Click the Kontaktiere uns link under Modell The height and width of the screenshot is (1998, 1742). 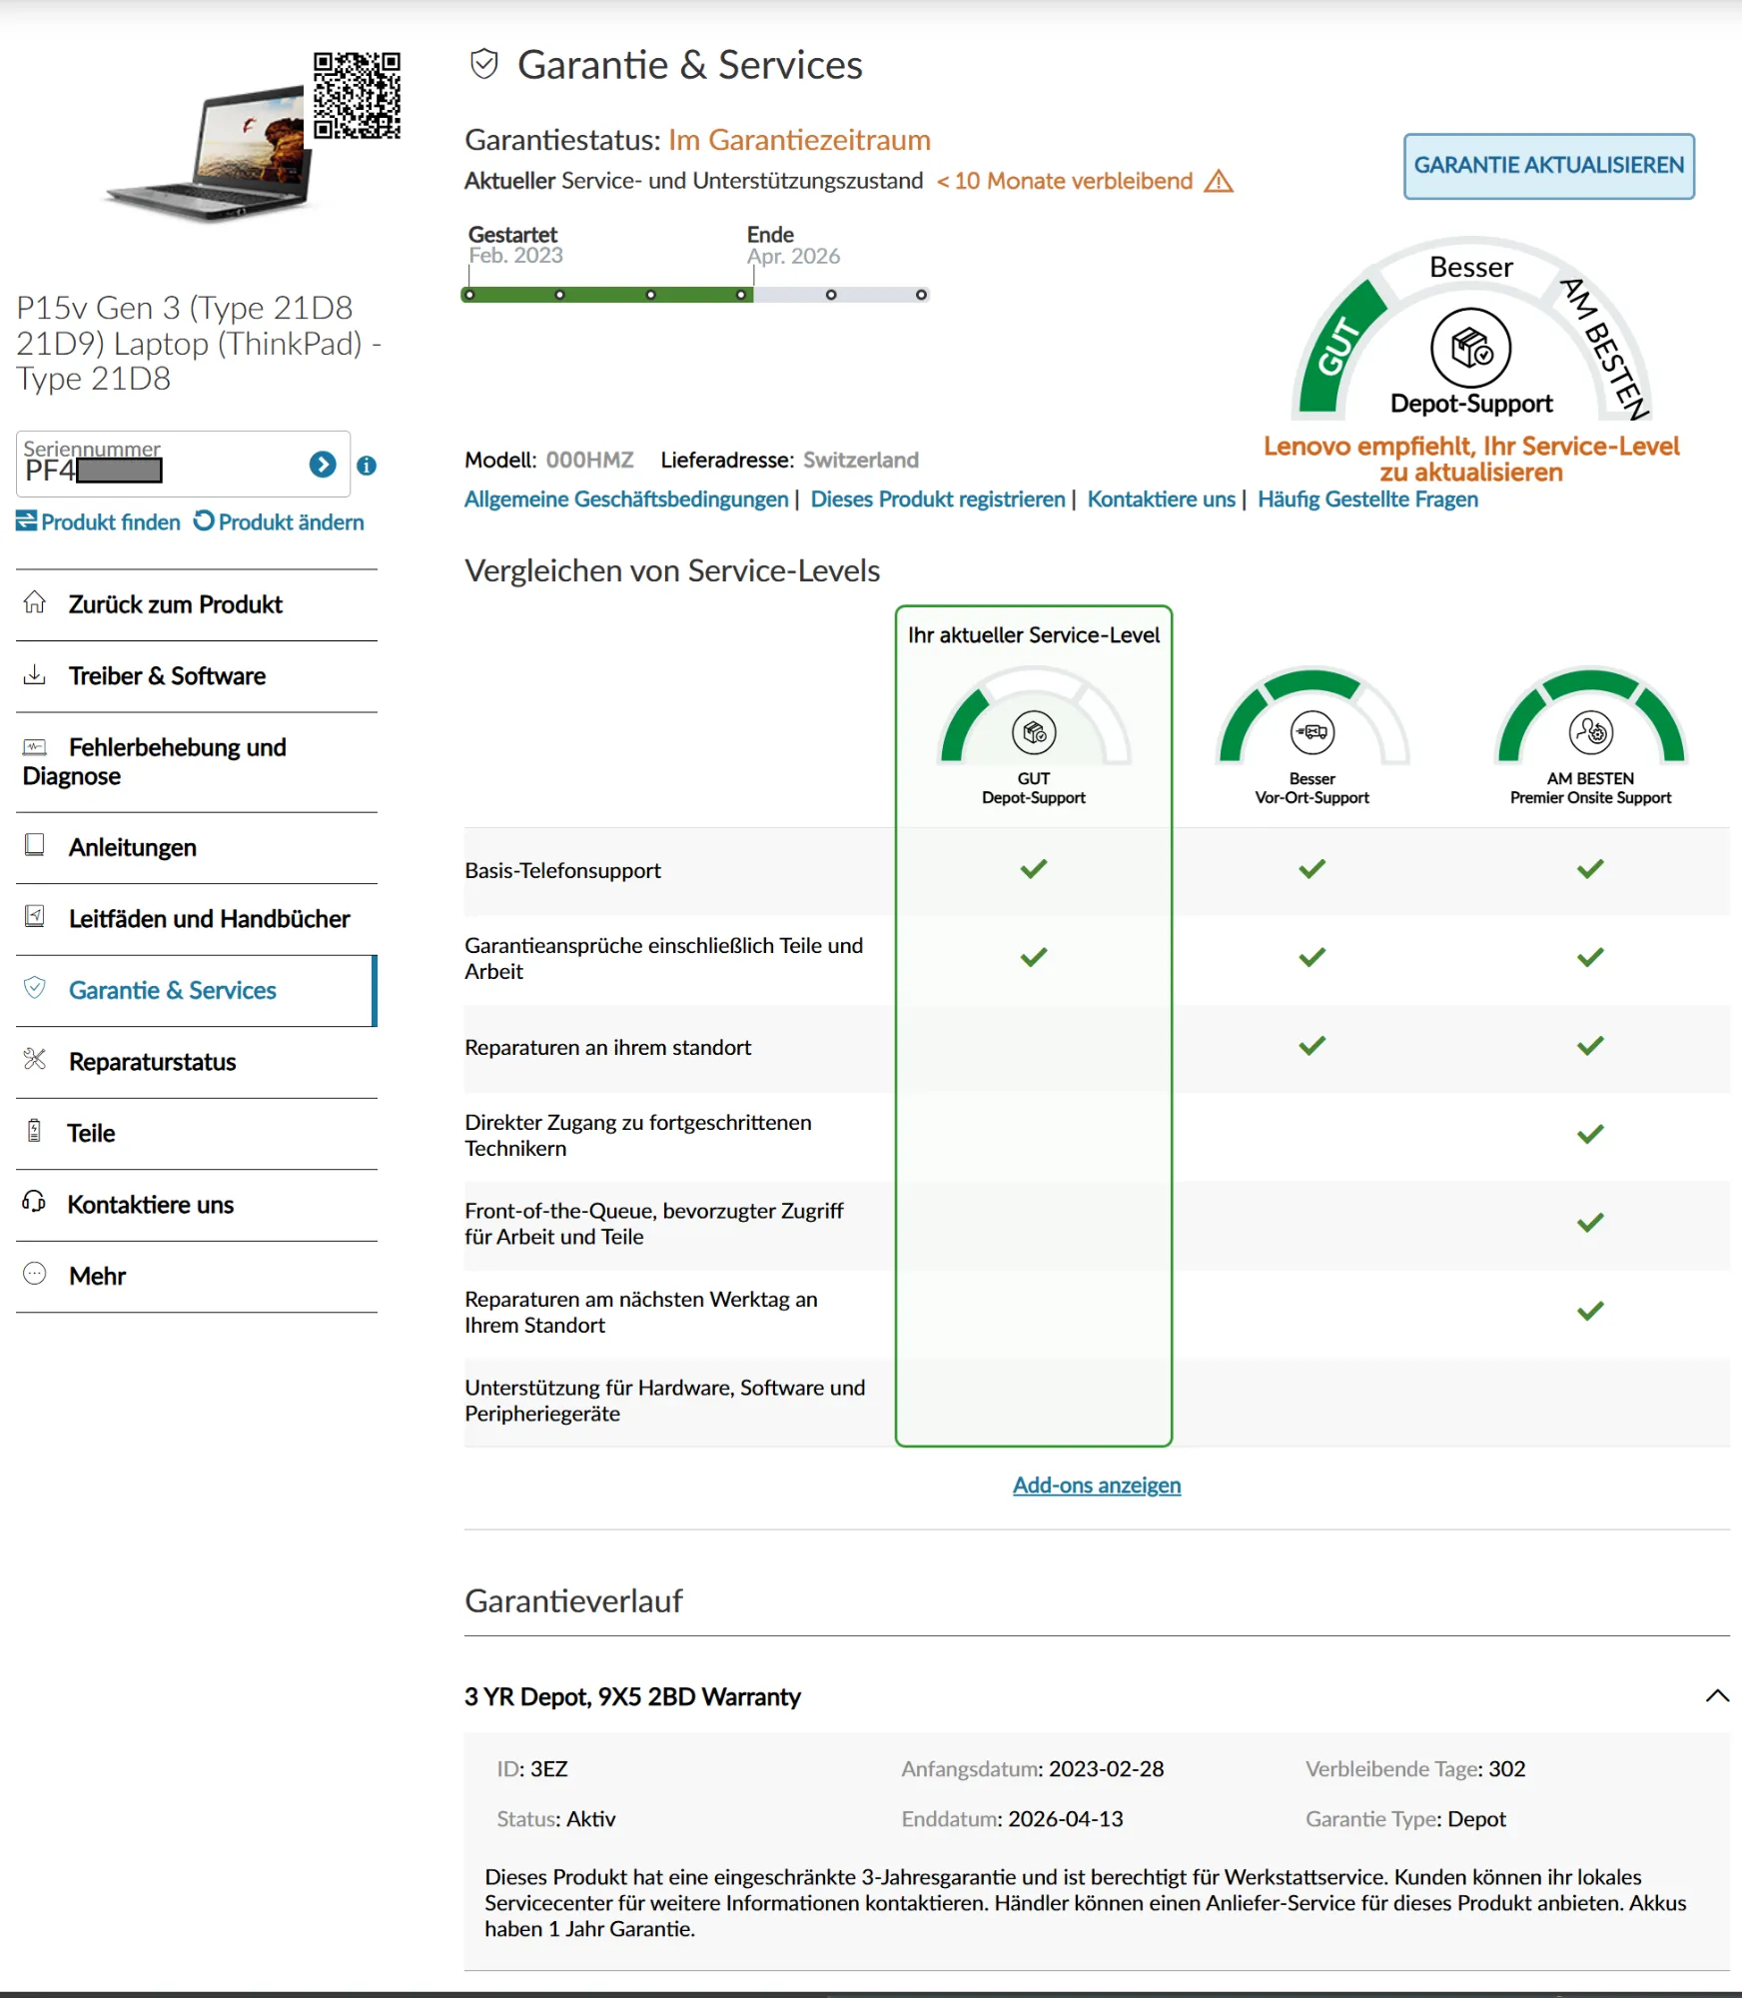[1162, 499]
